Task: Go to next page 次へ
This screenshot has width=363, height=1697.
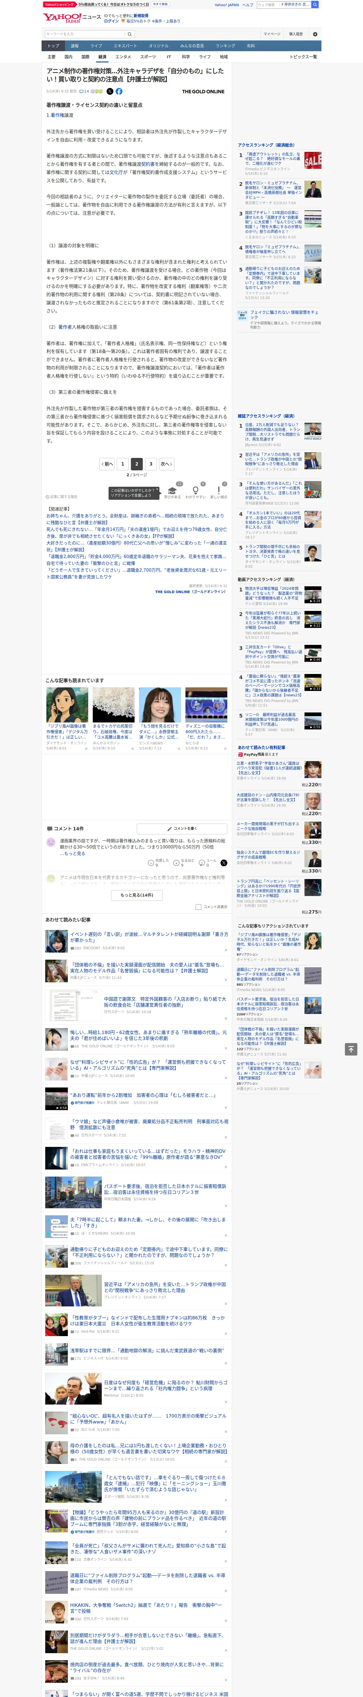Action: click(167, 464)
